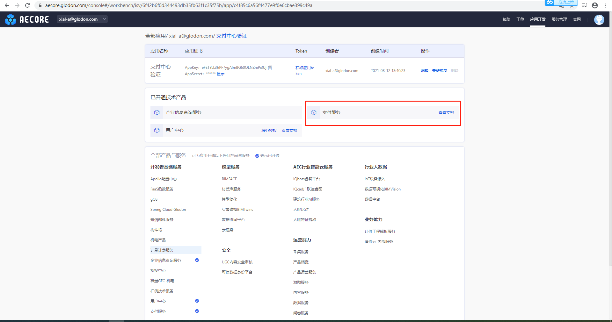Open the browser three-dot menu
Viewport: 612px width, 322px height.
pos(605,5)
